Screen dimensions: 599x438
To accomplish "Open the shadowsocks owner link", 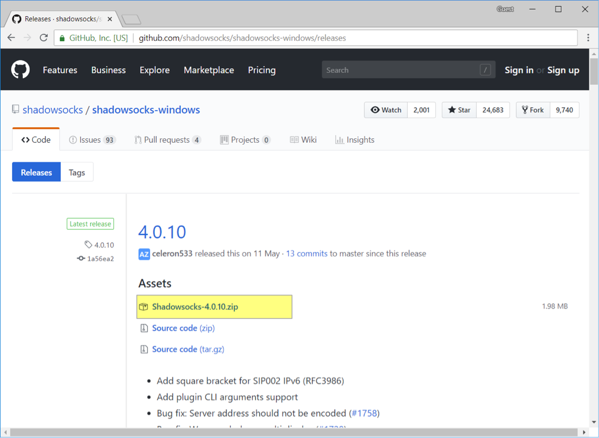I will pyautogui.click(x=53, y=109).
